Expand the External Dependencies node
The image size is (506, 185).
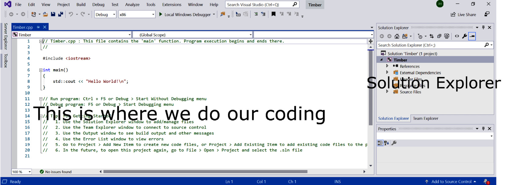coord(387,72)
